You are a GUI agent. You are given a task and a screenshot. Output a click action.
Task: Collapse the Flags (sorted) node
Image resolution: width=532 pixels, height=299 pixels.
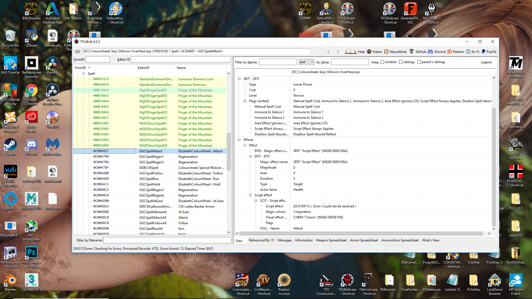click(245, 101)
